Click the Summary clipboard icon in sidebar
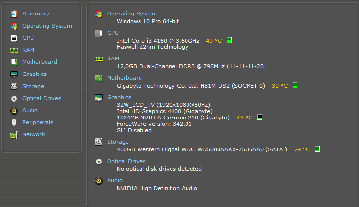The height and width of the screenshot is (207, 359). 14,14
